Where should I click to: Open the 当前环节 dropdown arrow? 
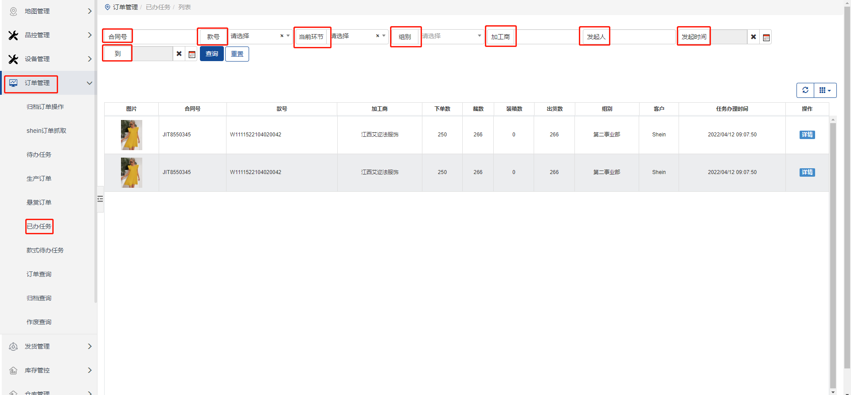pos(384,36)
